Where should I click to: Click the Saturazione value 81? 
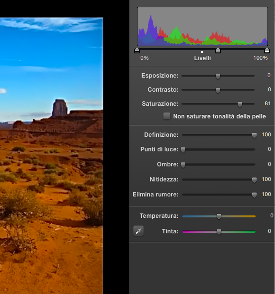(268, 103)
